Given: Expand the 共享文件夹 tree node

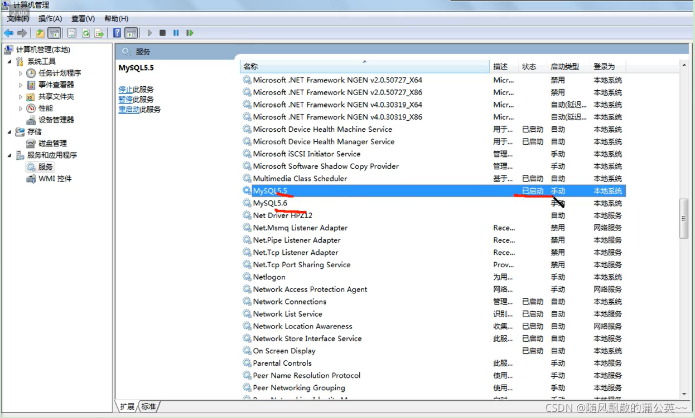Looking at the screenshot, I should pos(21,96).
